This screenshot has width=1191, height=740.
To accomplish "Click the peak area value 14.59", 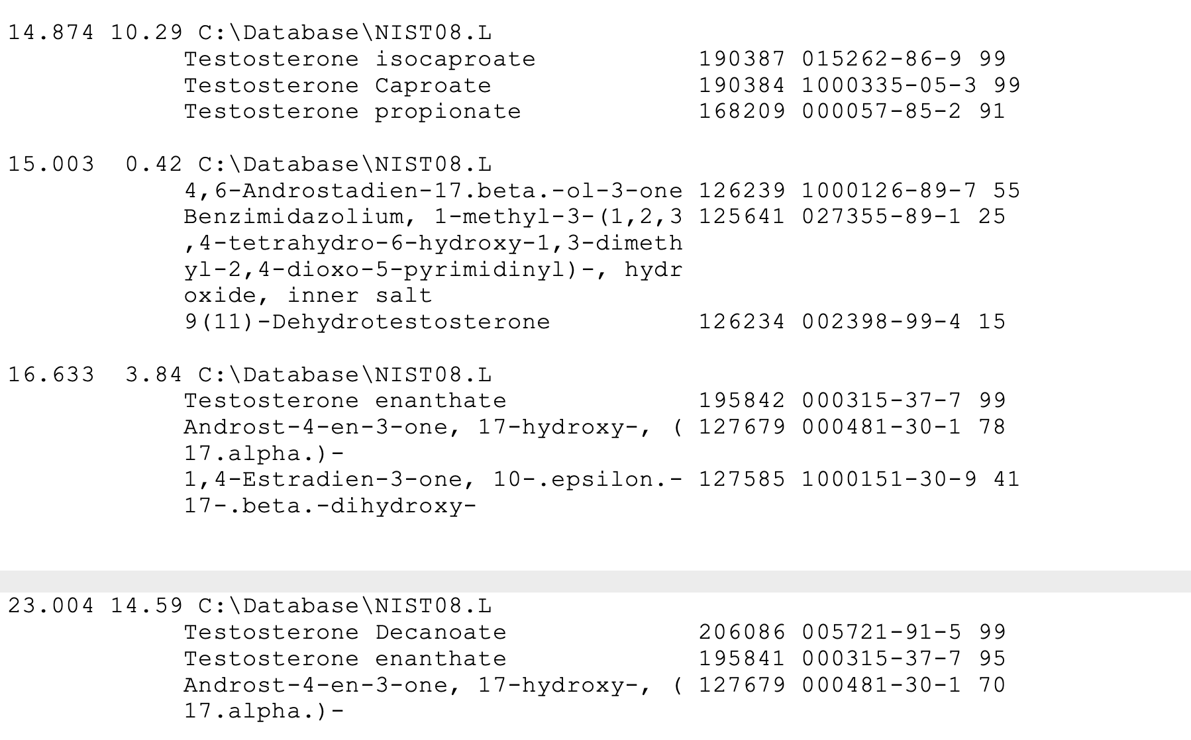I will pos(146,606).
